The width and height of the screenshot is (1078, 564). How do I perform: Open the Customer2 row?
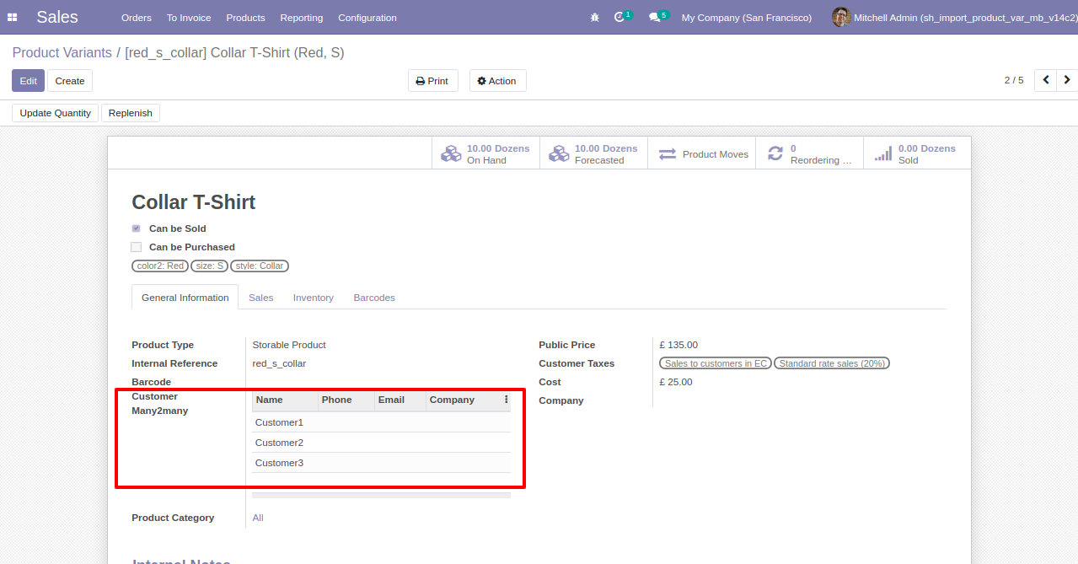click(x=381, y=443)
